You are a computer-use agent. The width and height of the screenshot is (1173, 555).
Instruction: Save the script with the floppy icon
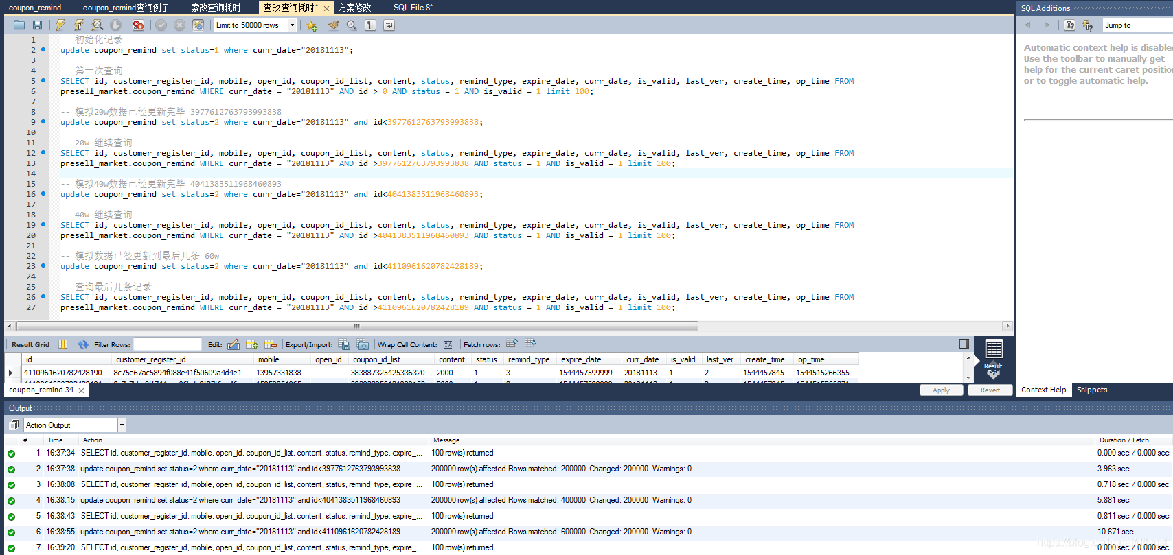pyautogui.click(x=38, y=25)
